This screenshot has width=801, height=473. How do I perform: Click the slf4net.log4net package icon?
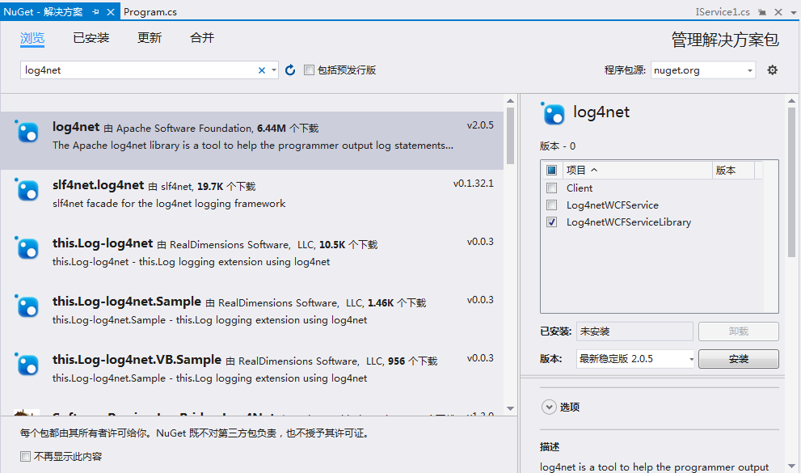click(x=27, y=190)
